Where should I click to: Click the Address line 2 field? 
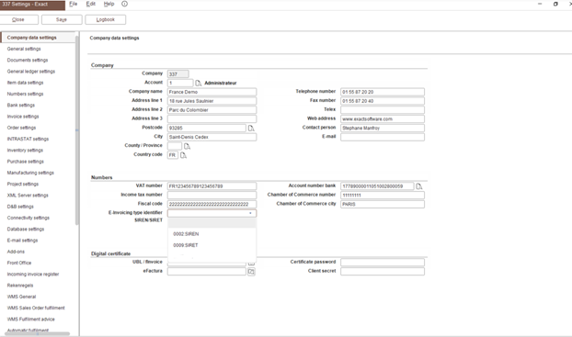(x=212, y=110)
